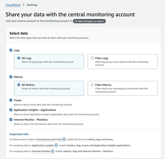Image resolution: width=165 pixels, height=159 pixels.
Task: Choose the Filter Logs radio option
Action: [x=92, y=58]
